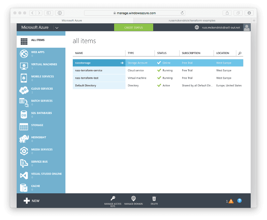Select the Cloud Services sidebar icon
Viewport: 267px width, 220px height.
[23, 90]
